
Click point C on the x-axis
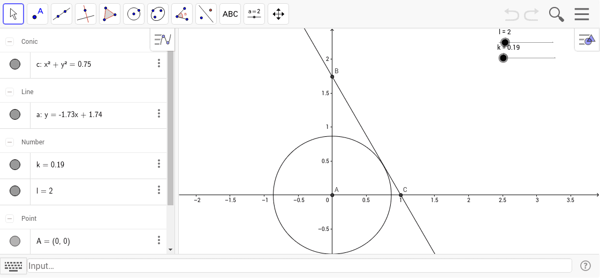pos(401,195)
